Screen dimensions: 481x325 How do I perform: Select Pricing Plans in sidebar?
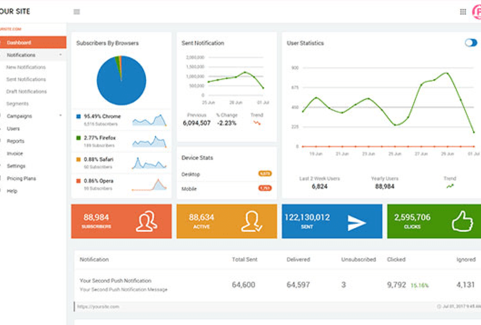pos(21,179)
